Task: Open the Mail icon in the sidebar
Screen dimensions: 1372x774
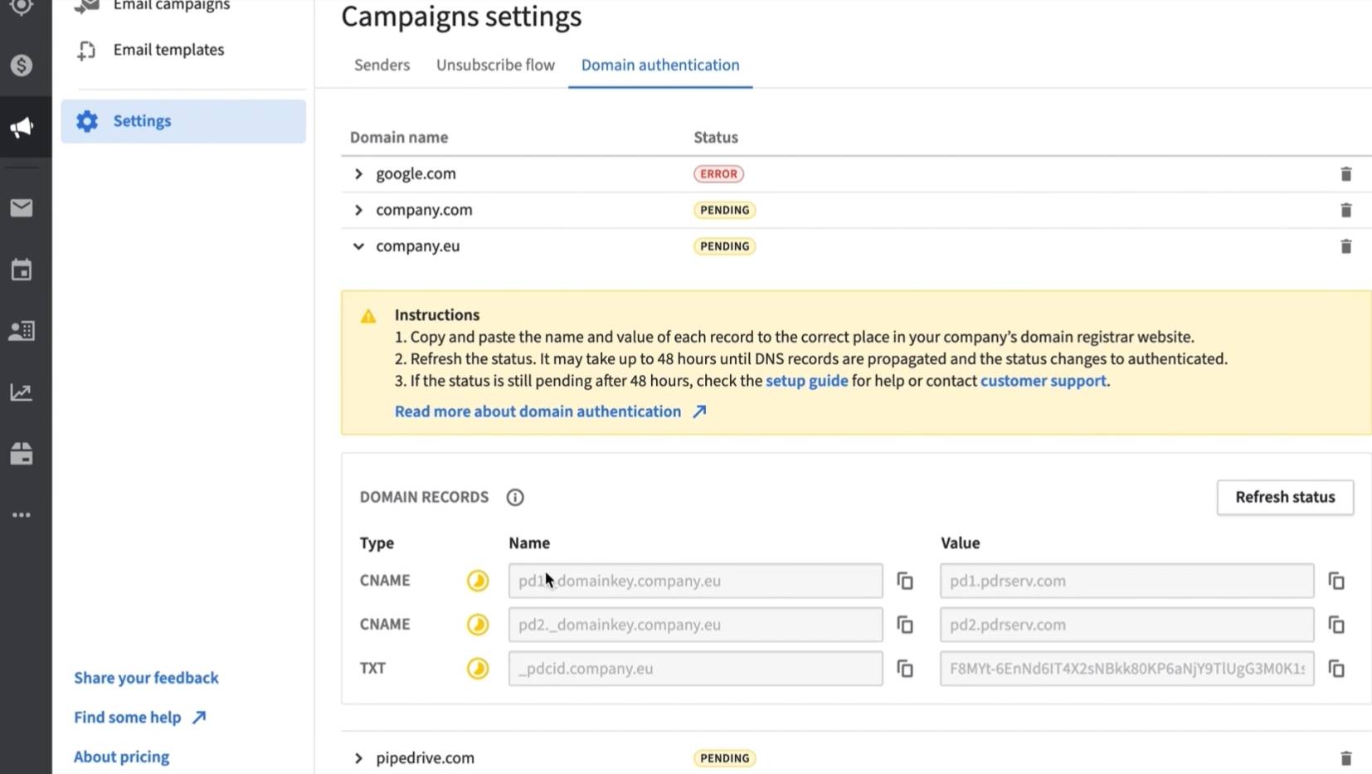Action: [21, 208]
